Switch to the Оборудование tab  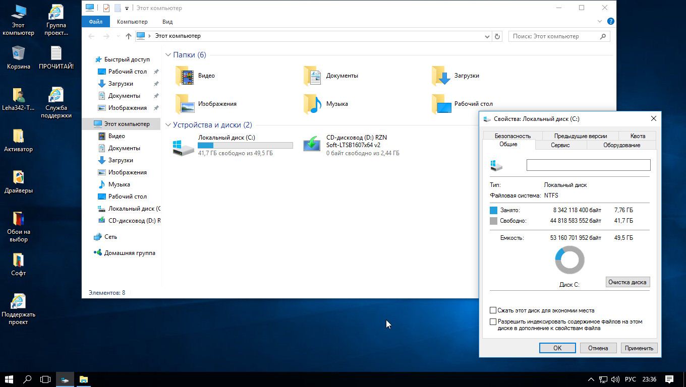621,145
